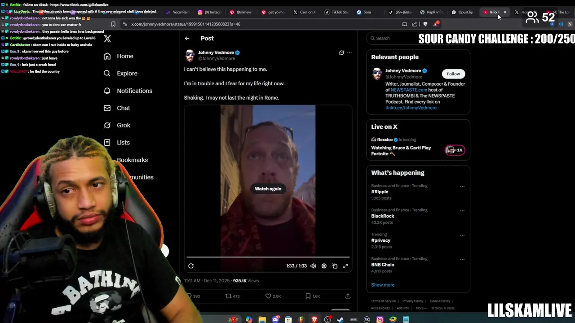The width and height of the screenshot is (575, 323).
Task: Click Show more under What's happening
Action: 383,285
